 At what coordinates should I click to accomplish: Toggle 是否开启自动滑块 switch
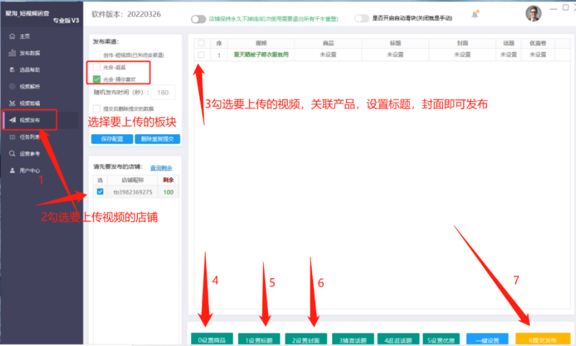[362, 18]
